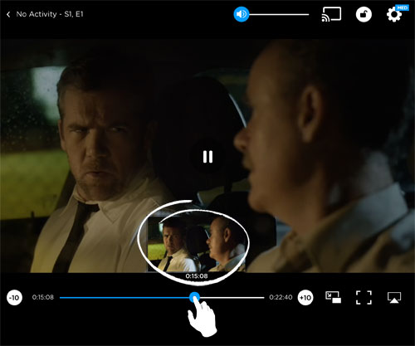Click the 0:22:40 total duration label
This screenshot has height=346, width=415.
pos(281,297)
